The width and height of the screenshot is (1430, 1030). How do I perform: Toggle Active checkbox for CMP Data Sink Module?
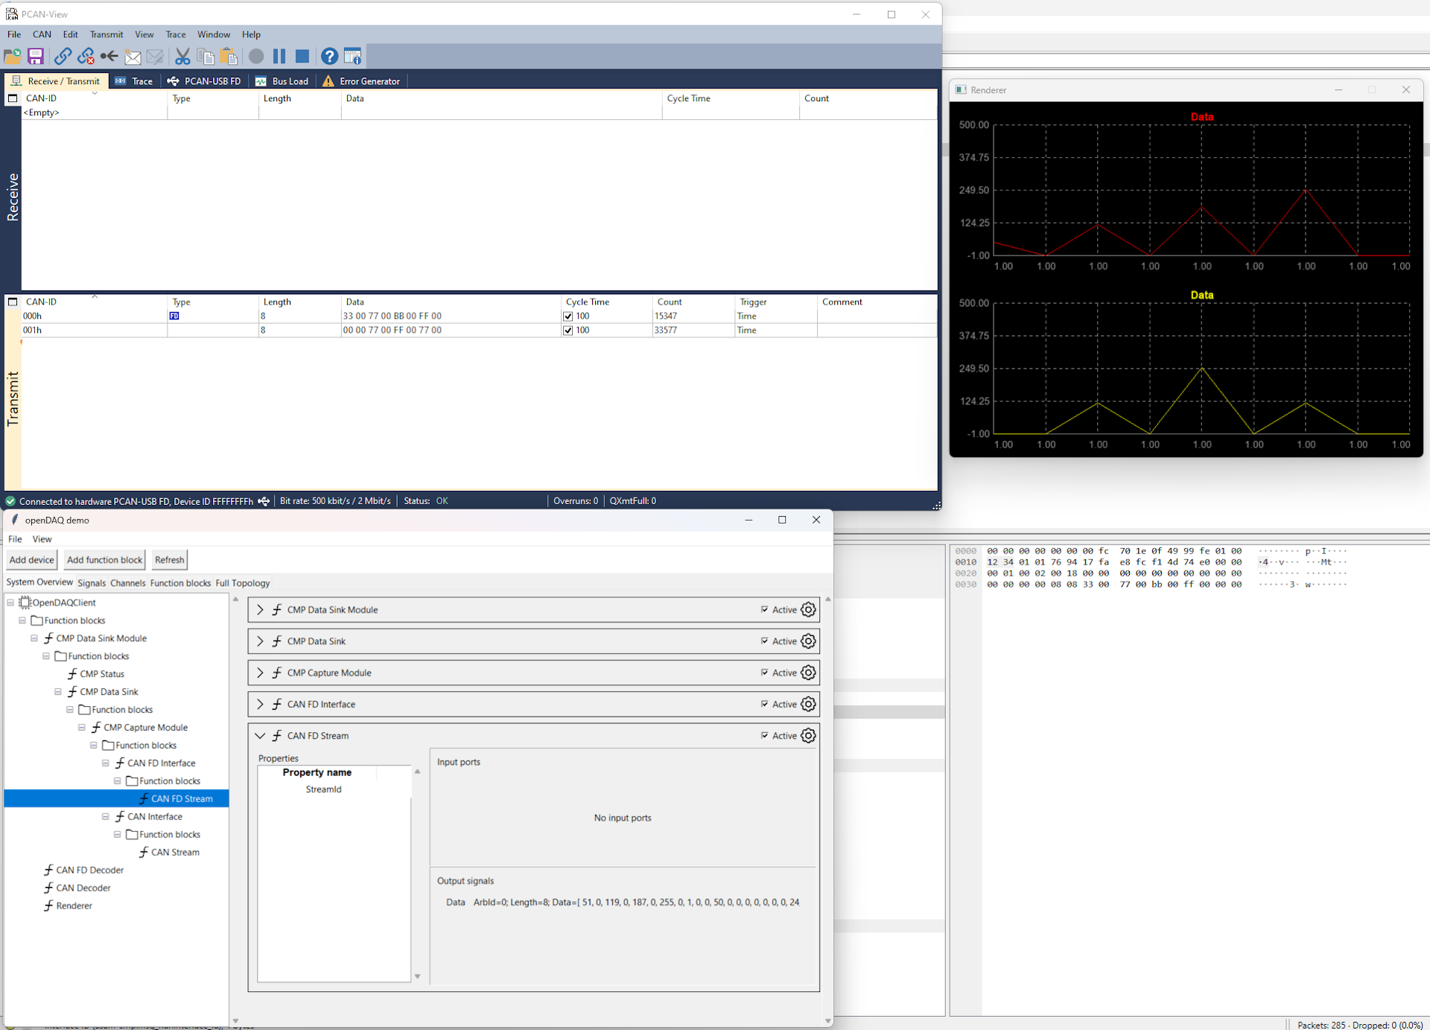point(765,609)
